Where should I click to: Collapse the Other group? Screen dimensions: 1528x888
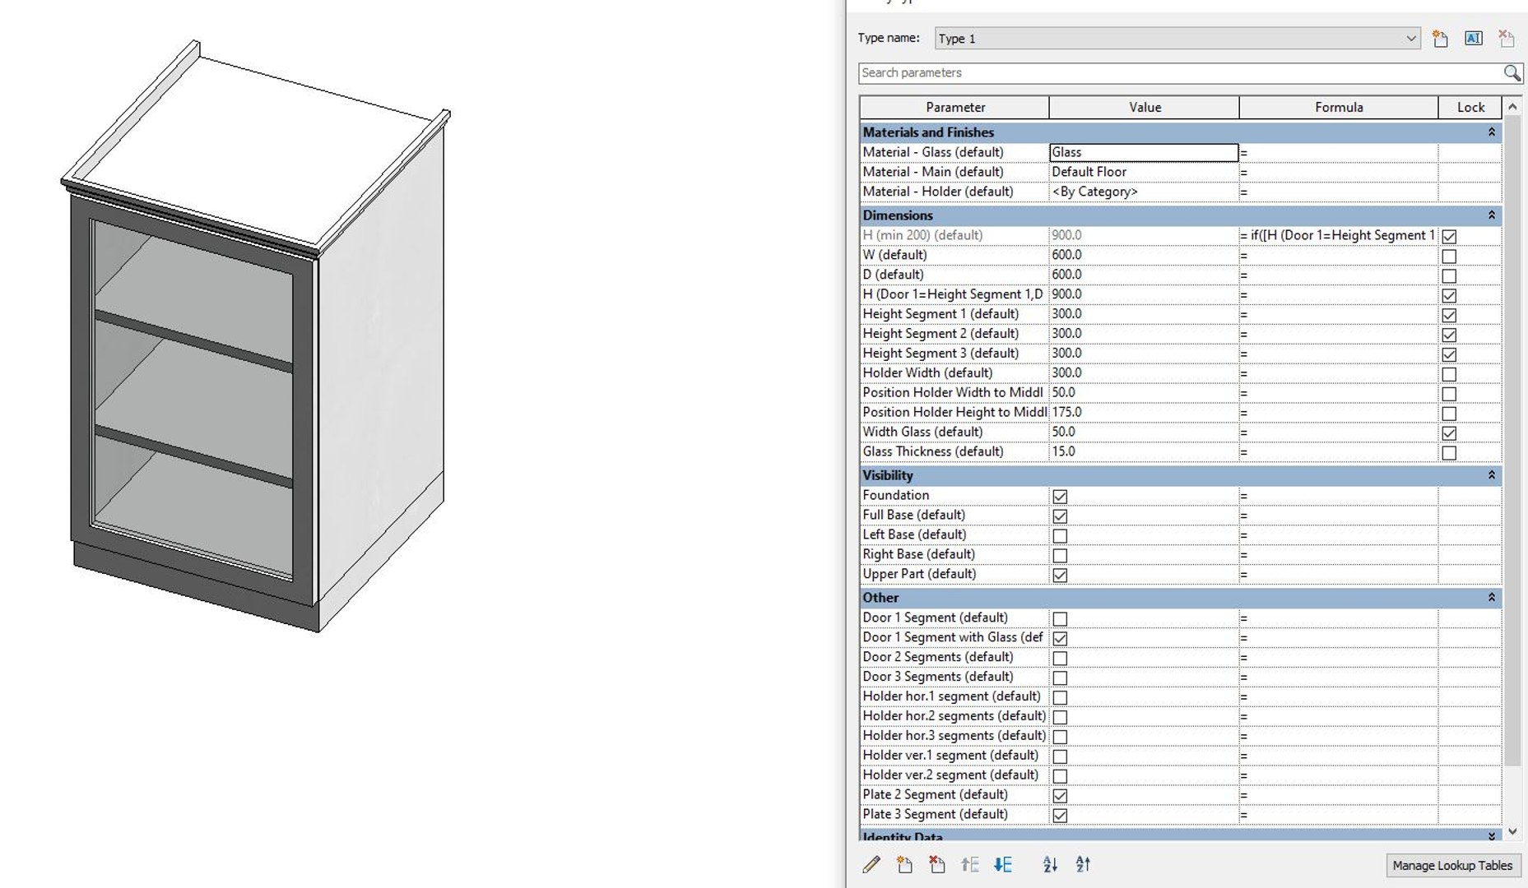tap(1491, 598)
